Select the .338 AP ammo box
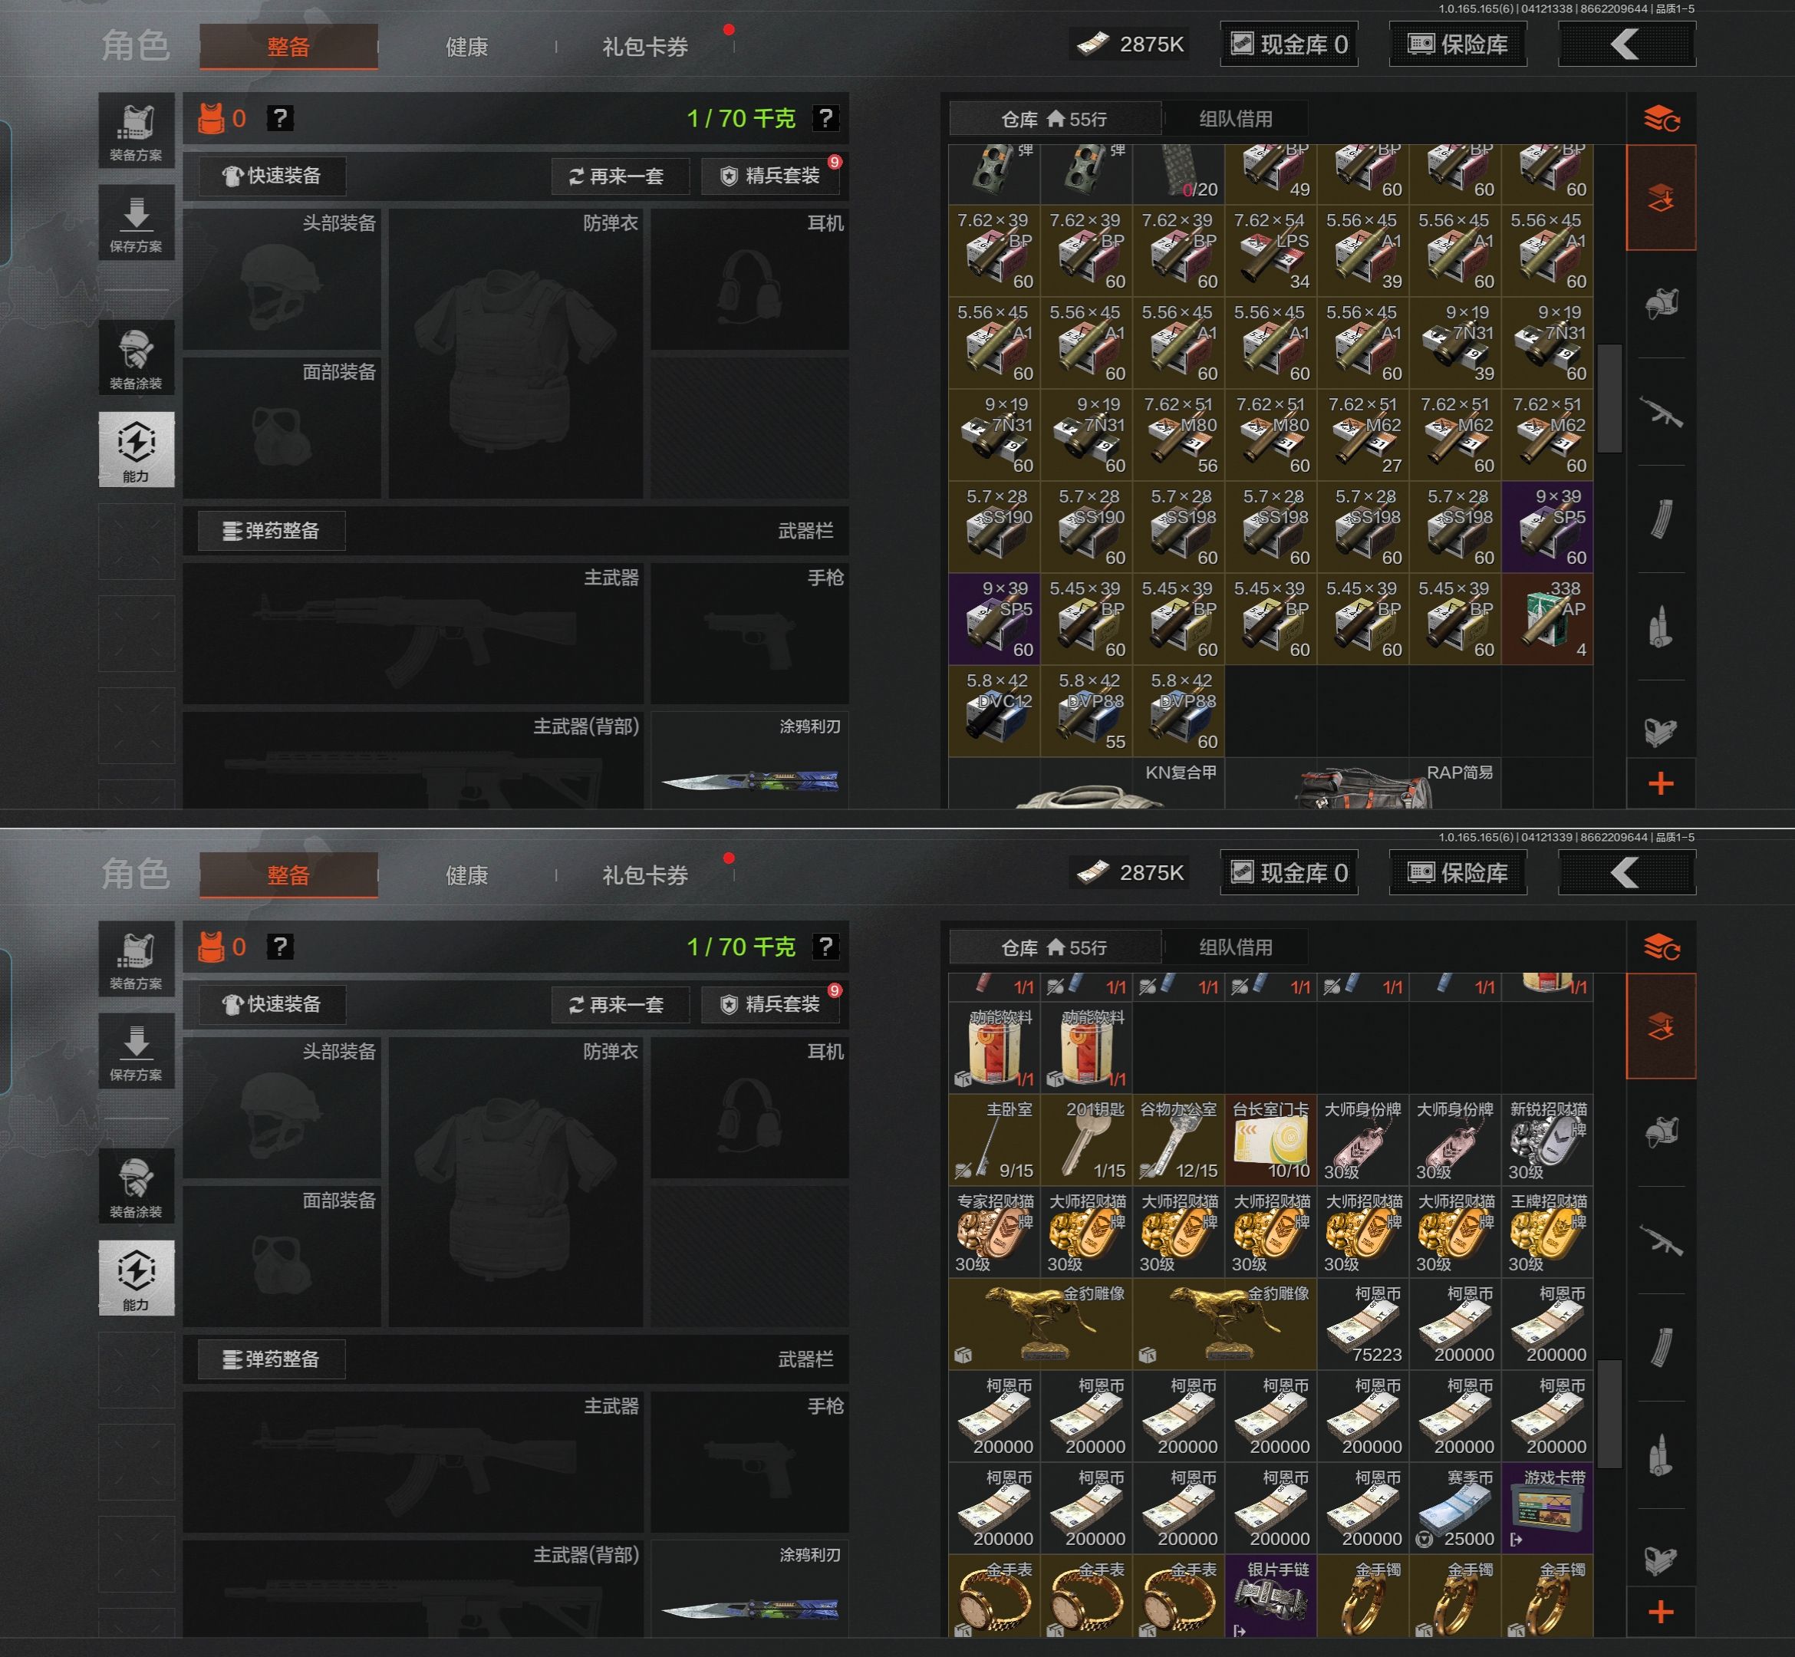Viewport: 1795px width, 1657px height. pos(1546,618)
